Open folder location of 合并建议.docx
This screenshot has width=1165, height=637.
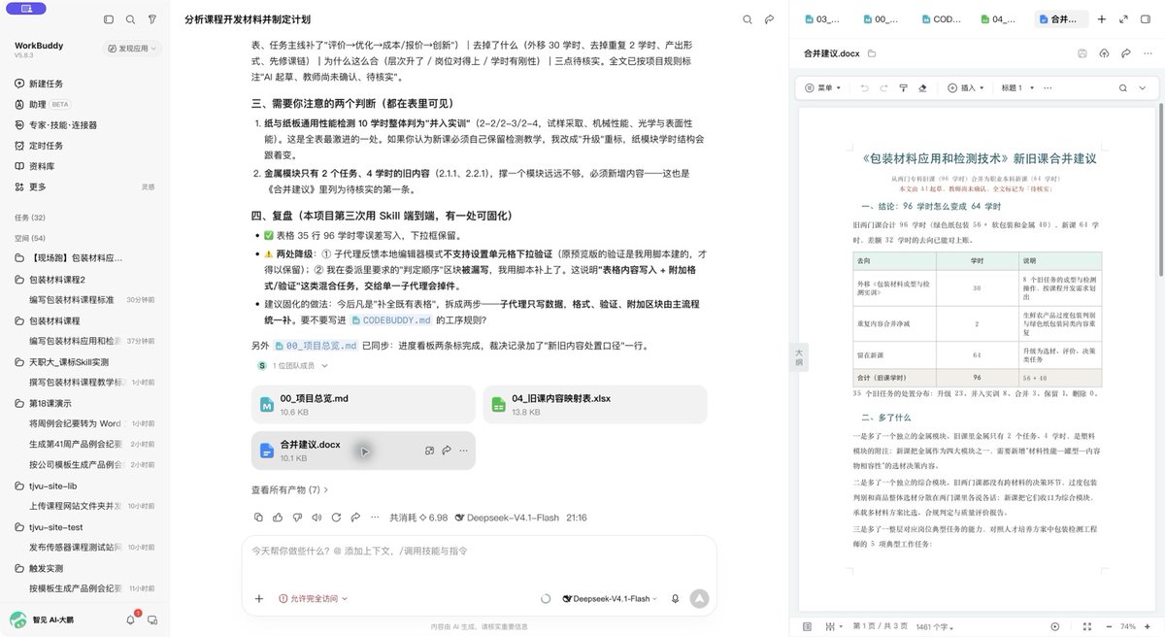point(872,53)
